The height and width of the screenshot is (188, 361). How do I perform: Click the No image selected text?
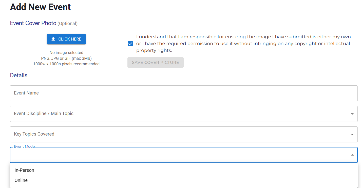pyautogui.click(x=66, y=53)
